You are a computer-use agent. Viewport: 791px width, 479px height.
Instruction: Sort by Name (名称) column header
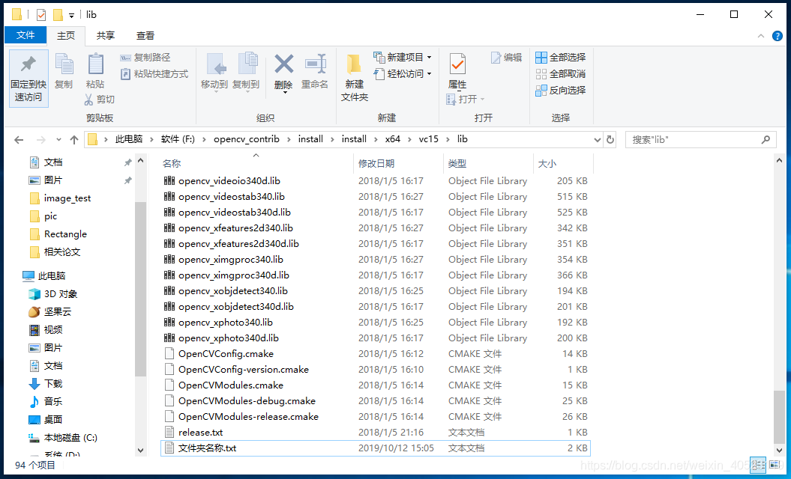(172, 164)
